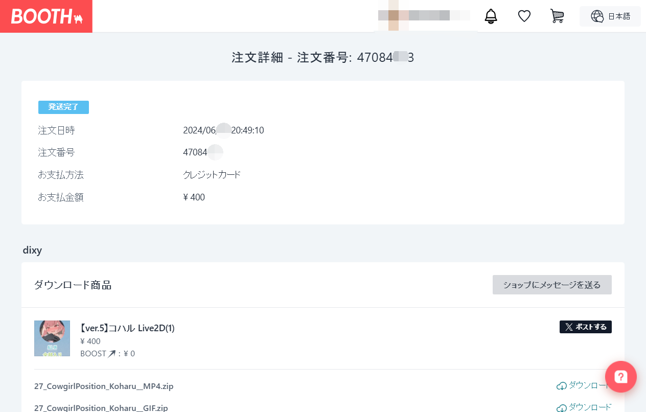The width and height of the screenshot is (646, 412).
Task: Open the 日本語 language selector
Action: pyautogui.click(x=610, y=16)
